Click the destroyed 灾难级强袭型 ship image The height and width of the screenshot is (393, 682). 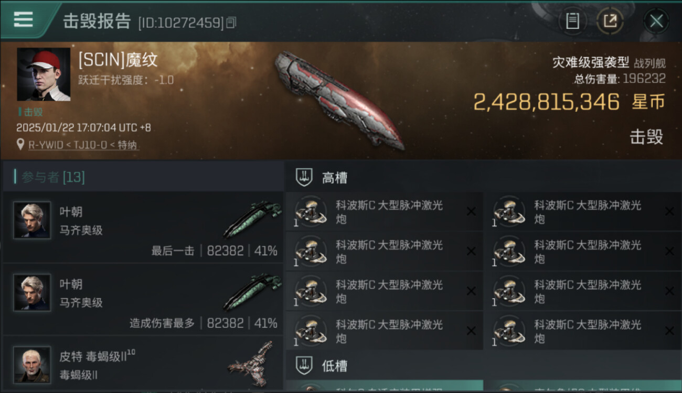[339, 100]
